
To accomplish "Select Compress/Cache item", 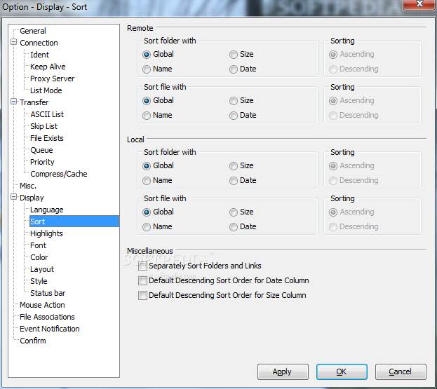I will [59, 174].
